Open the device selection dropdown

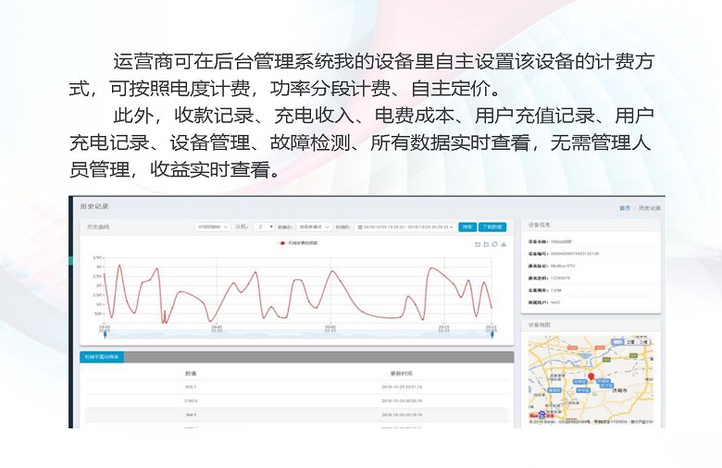[213, 226]
